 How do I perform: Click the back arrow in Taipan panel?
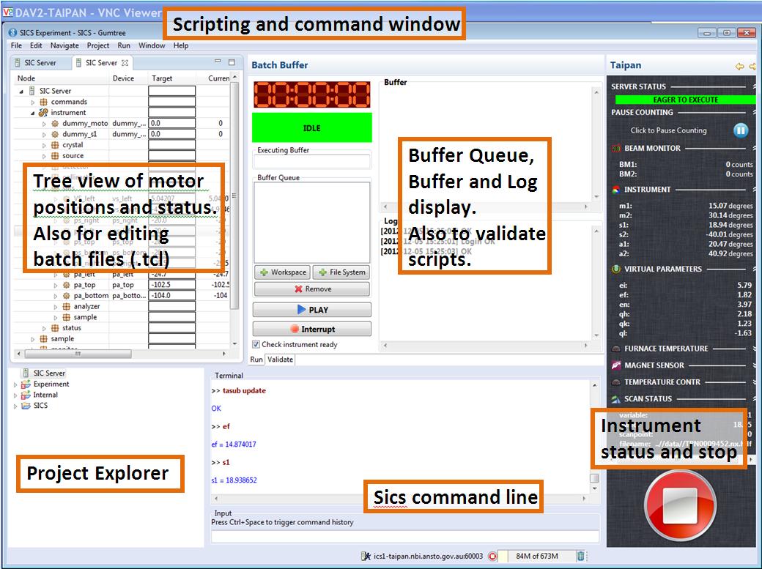740,66
